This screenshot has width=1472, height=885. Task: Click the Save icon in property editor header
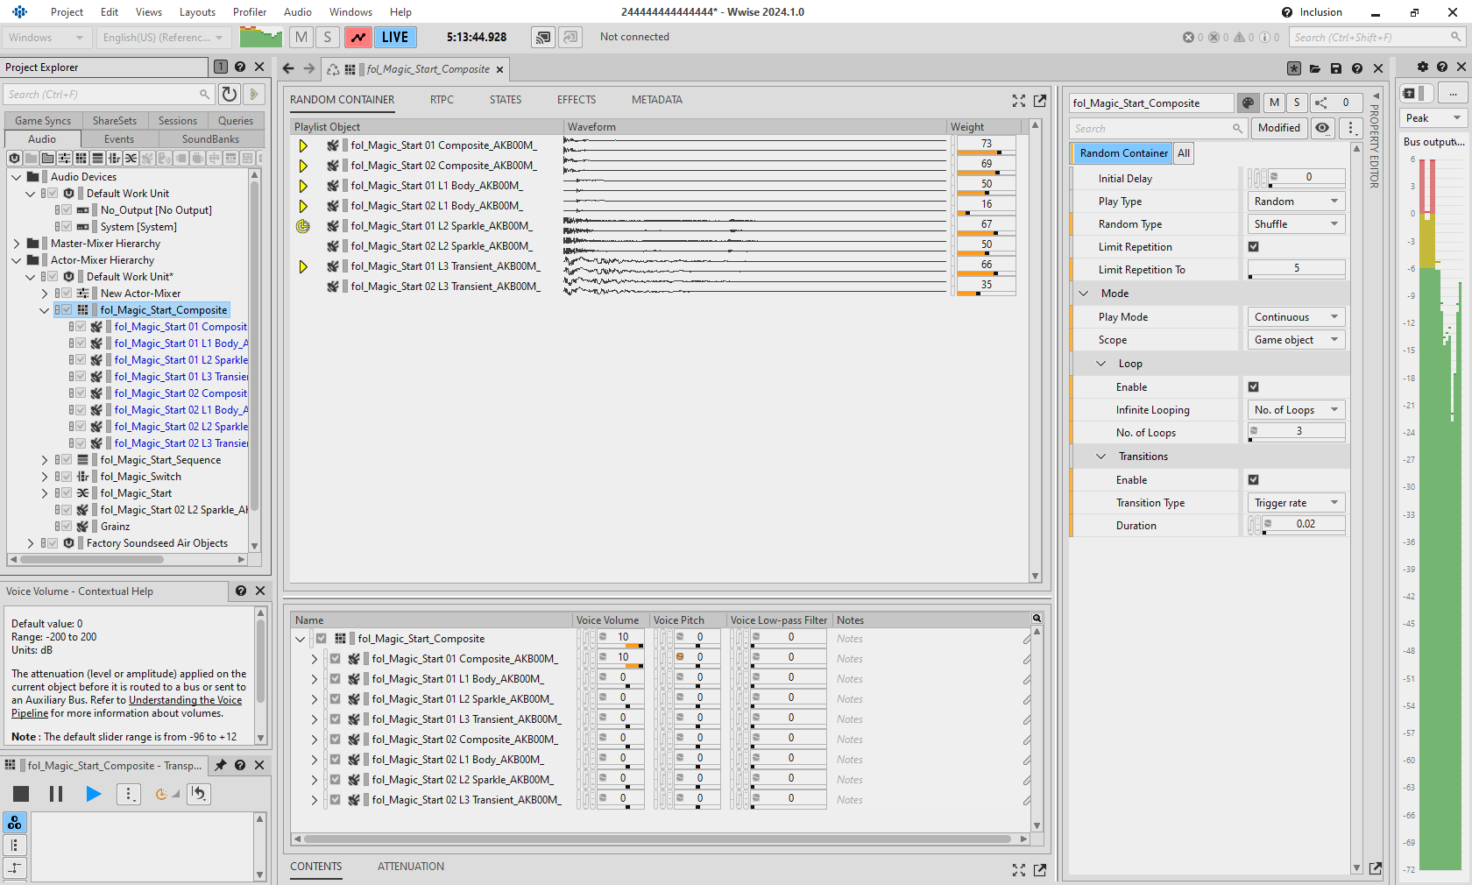pyautogui.click(x=1335, y=68)
